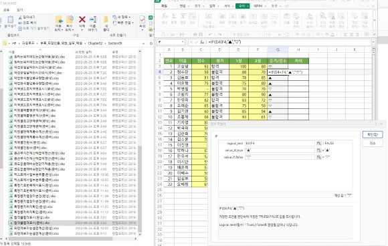The height and width of the screenshot is (246, 388).
Task: Open the font name dropdown in the spreadsheet toolbar
Action: coord(260,34)
